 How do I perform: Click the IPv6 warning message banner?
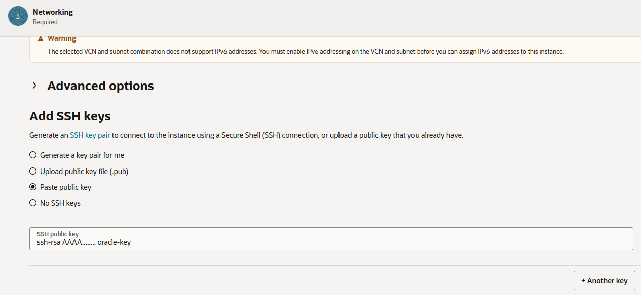[304, 51]
